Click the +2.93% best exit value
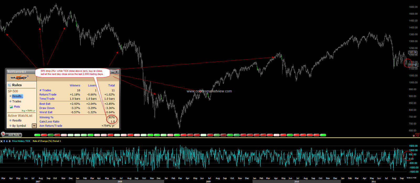 click(x=75, y=104)
